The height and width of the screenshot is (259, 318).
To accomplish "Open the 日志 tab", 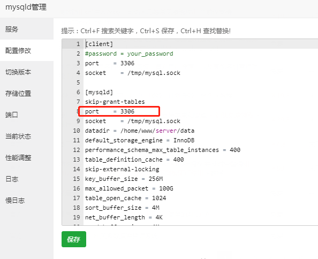I will coord(27,179).
